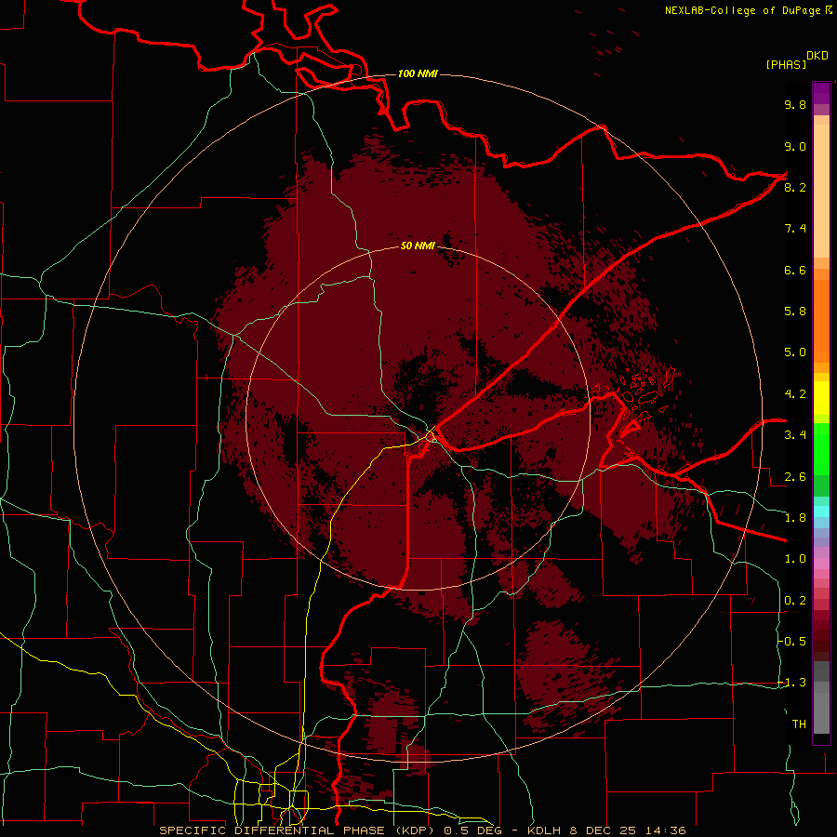Click the DKD label above the color scale
The image size is (837, 837).
point(817,56)
